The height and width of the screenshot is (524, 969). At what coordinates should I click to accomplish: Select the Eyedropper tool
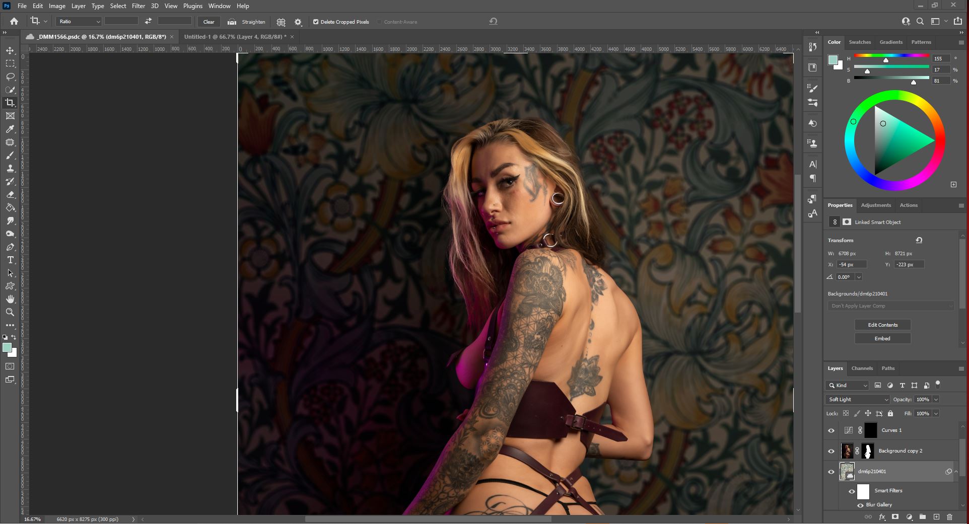click(x=10, y=129)
